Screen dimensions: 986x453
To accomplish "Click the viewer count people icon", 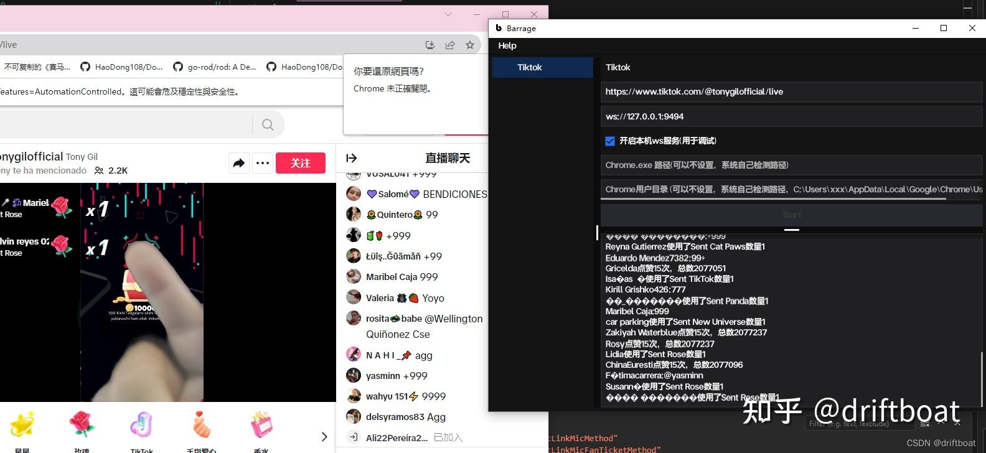I will point(99,170).
